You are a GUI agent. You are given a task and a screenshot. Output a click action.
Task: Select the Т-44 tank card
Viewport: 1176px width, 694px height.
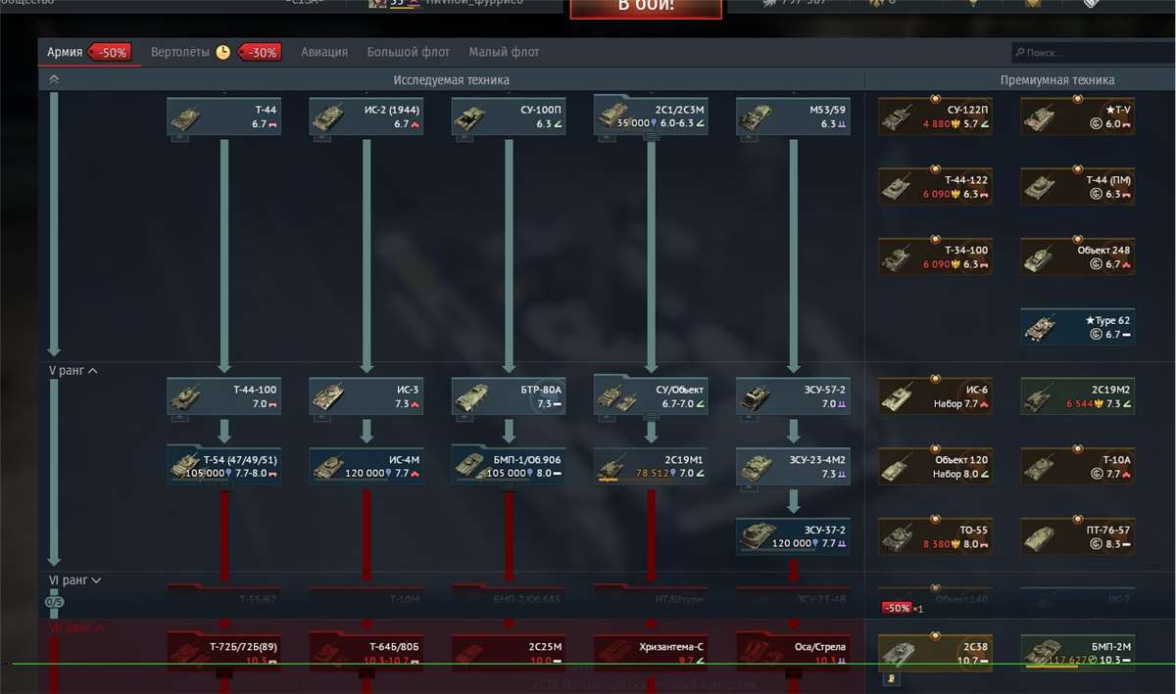tap(223, 117)
